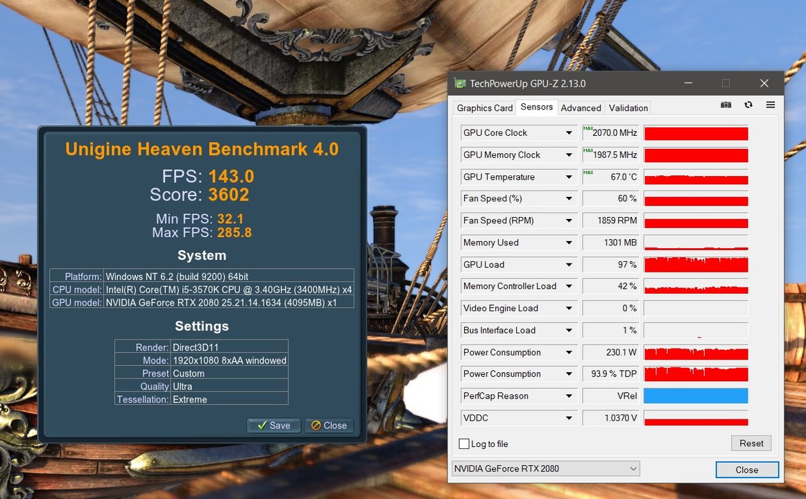The image size is (806, 499).
Task: Click the Tessellation Extreme cell
Action: pyautogui.click(x=229, y=399)
